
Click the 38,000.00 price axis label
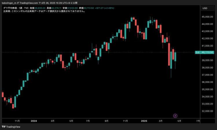coord(207,68)
